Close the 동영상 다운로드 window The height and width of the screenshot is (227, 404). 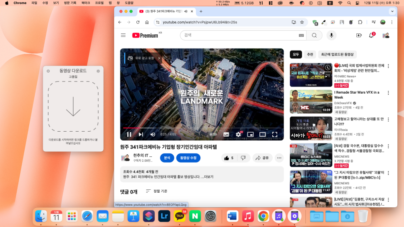48,71
